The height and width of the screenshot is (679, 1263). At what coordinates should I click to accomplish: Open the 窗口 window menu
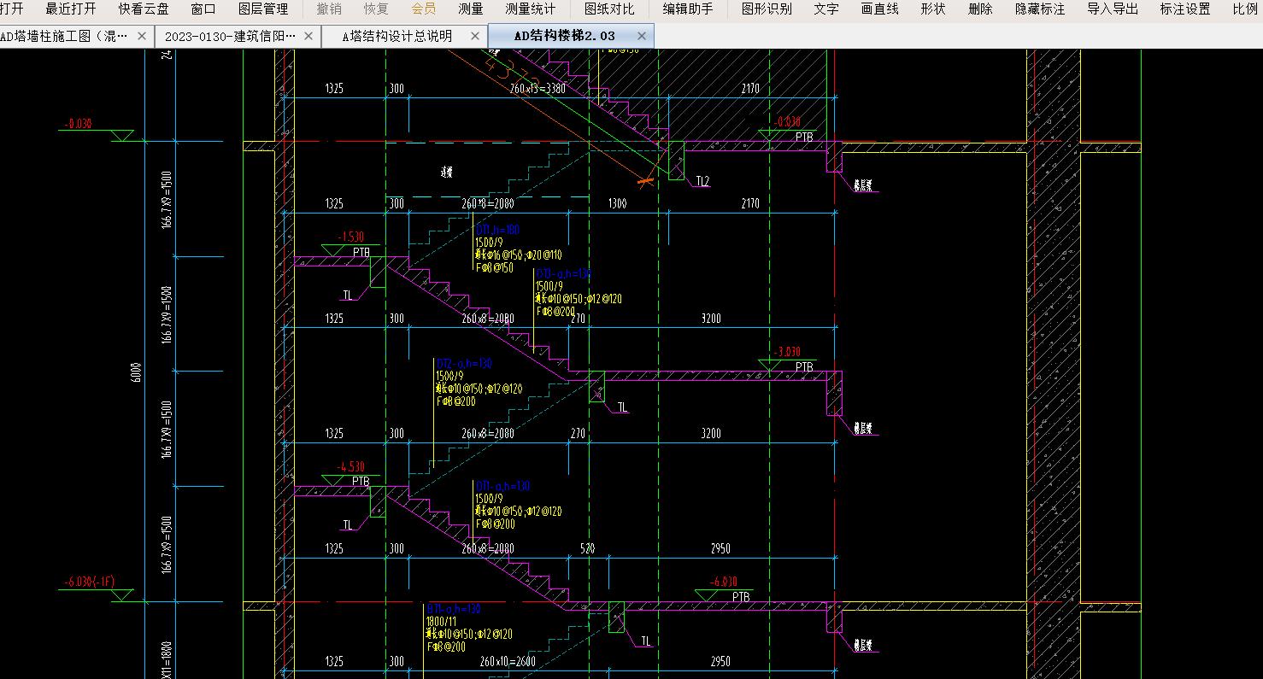(x=203, y=9)
